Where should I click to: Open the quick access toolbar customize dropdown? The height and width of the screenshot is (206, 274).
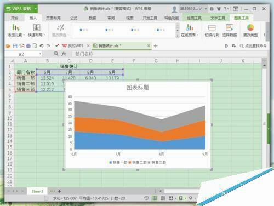tap(57, 45)
